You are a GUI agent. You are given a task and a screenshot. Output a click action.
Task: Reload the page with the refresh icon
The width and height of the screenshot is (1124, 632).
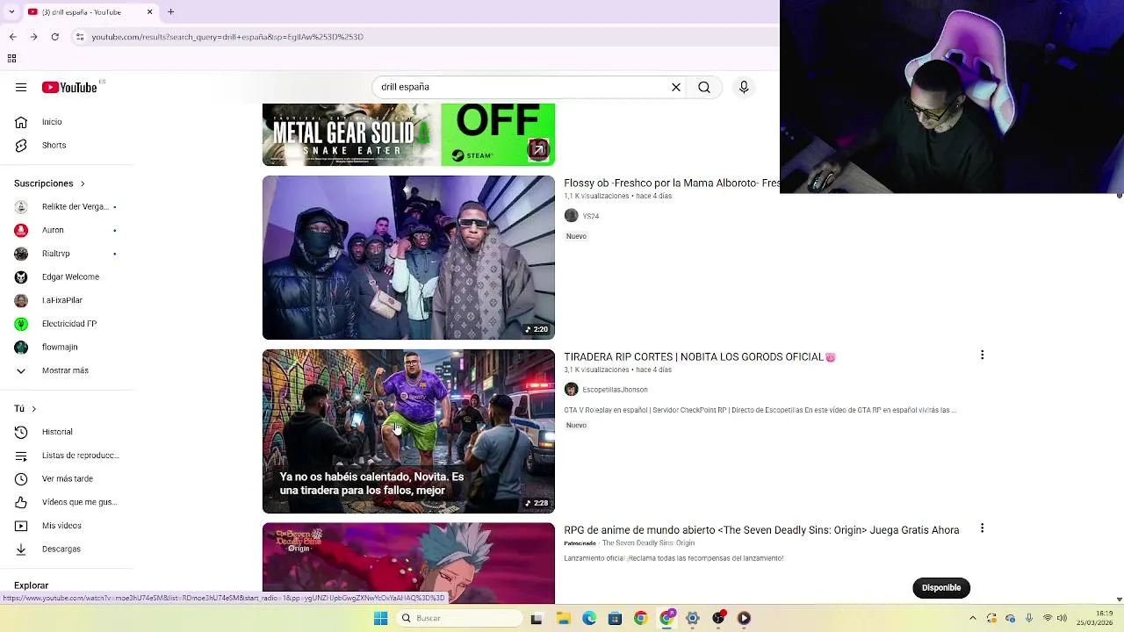pos(55,37)
